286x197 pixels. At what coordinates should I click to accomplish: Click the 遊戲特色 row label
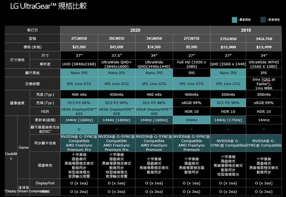coord(45,165)
